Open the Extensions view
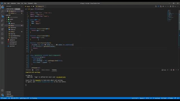This screenshot has height=101, width=180. pyautogui.click(x=2, y=25)
